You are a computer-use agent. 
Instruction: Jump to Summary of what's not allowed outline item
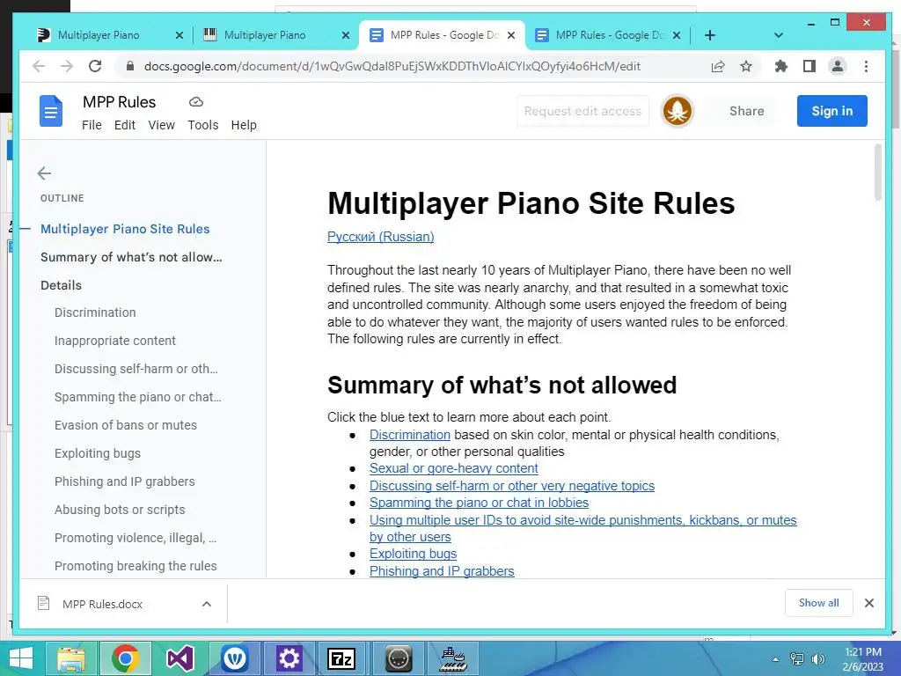coord(131,257)
